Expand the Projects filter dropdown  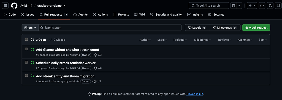point(180,40)
